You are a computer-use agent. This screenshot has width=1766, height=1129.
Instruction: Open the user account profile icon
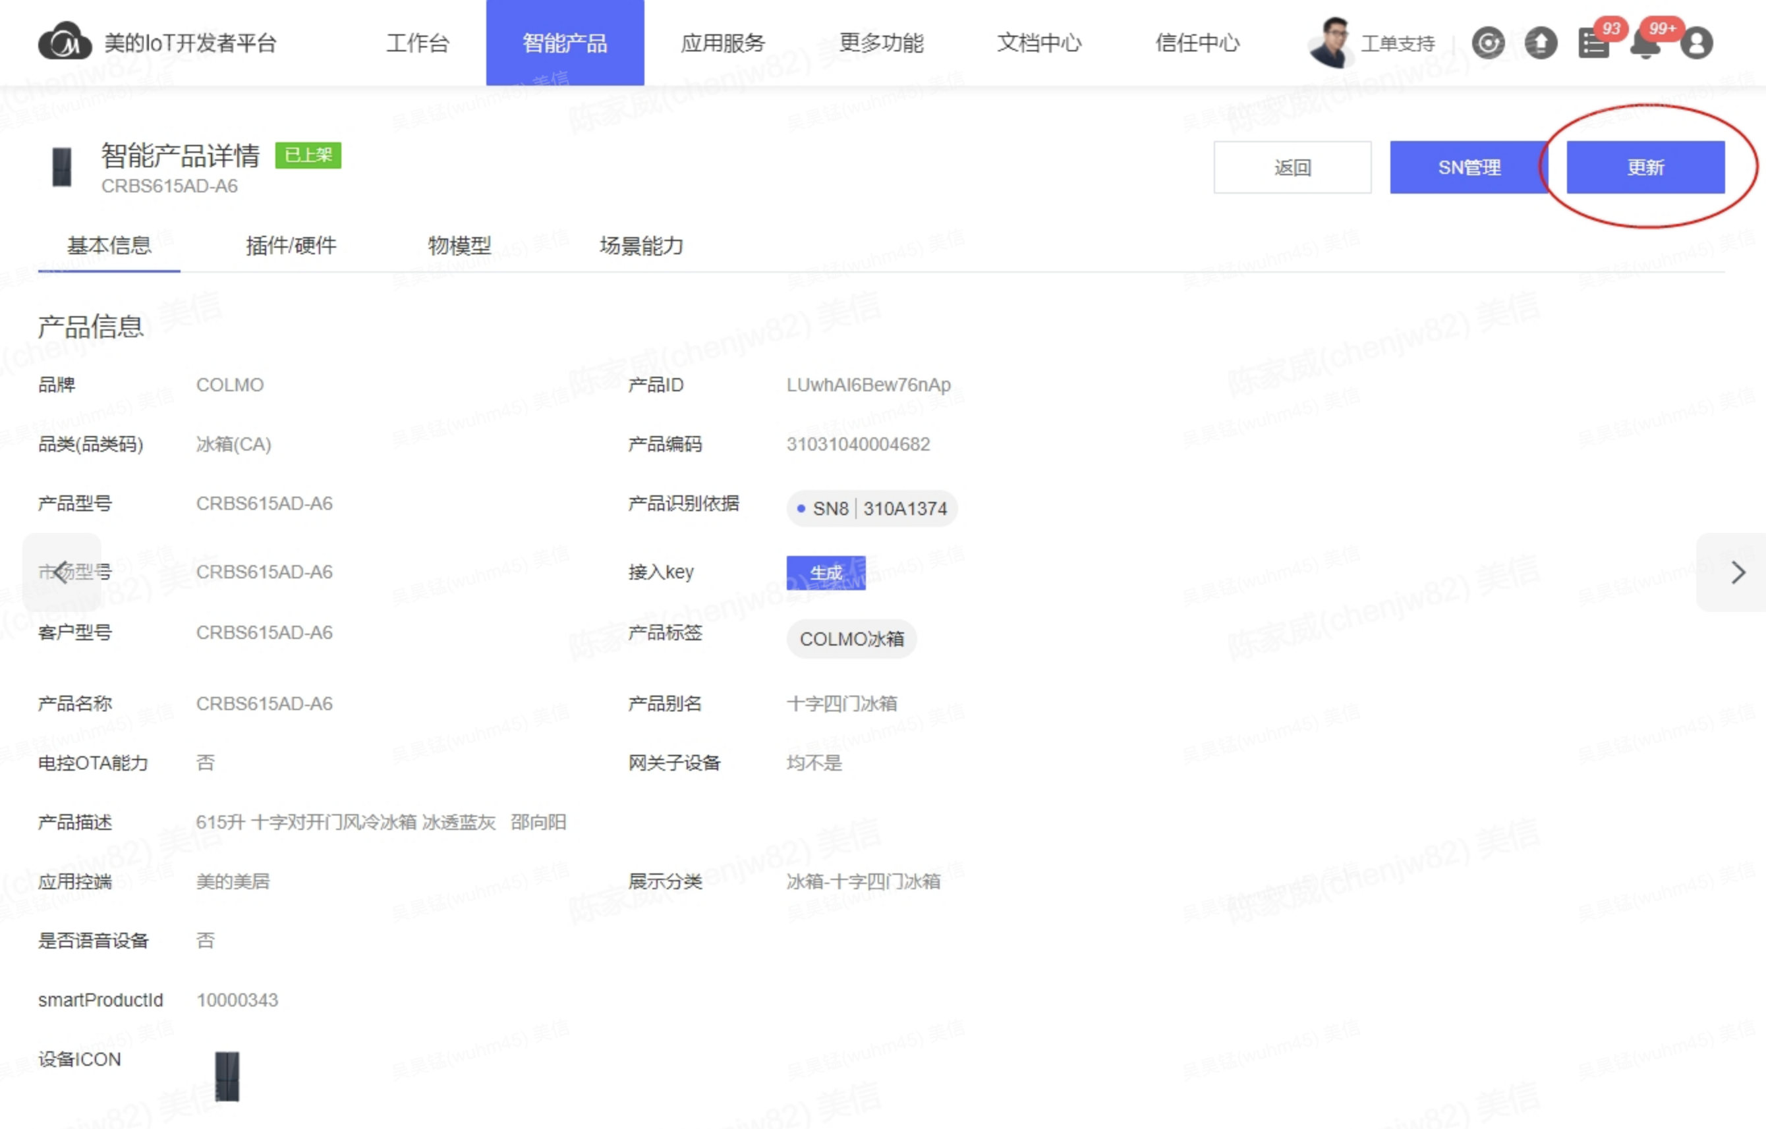[x=1696, y=43]
